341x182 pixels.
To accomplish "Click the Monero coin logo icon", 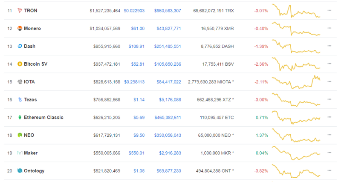I will 20,28.
